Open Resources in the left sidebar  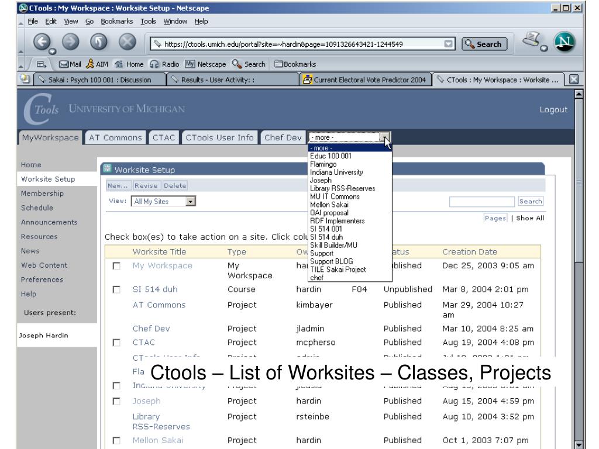pyautogui.click(x=39, y=237)
